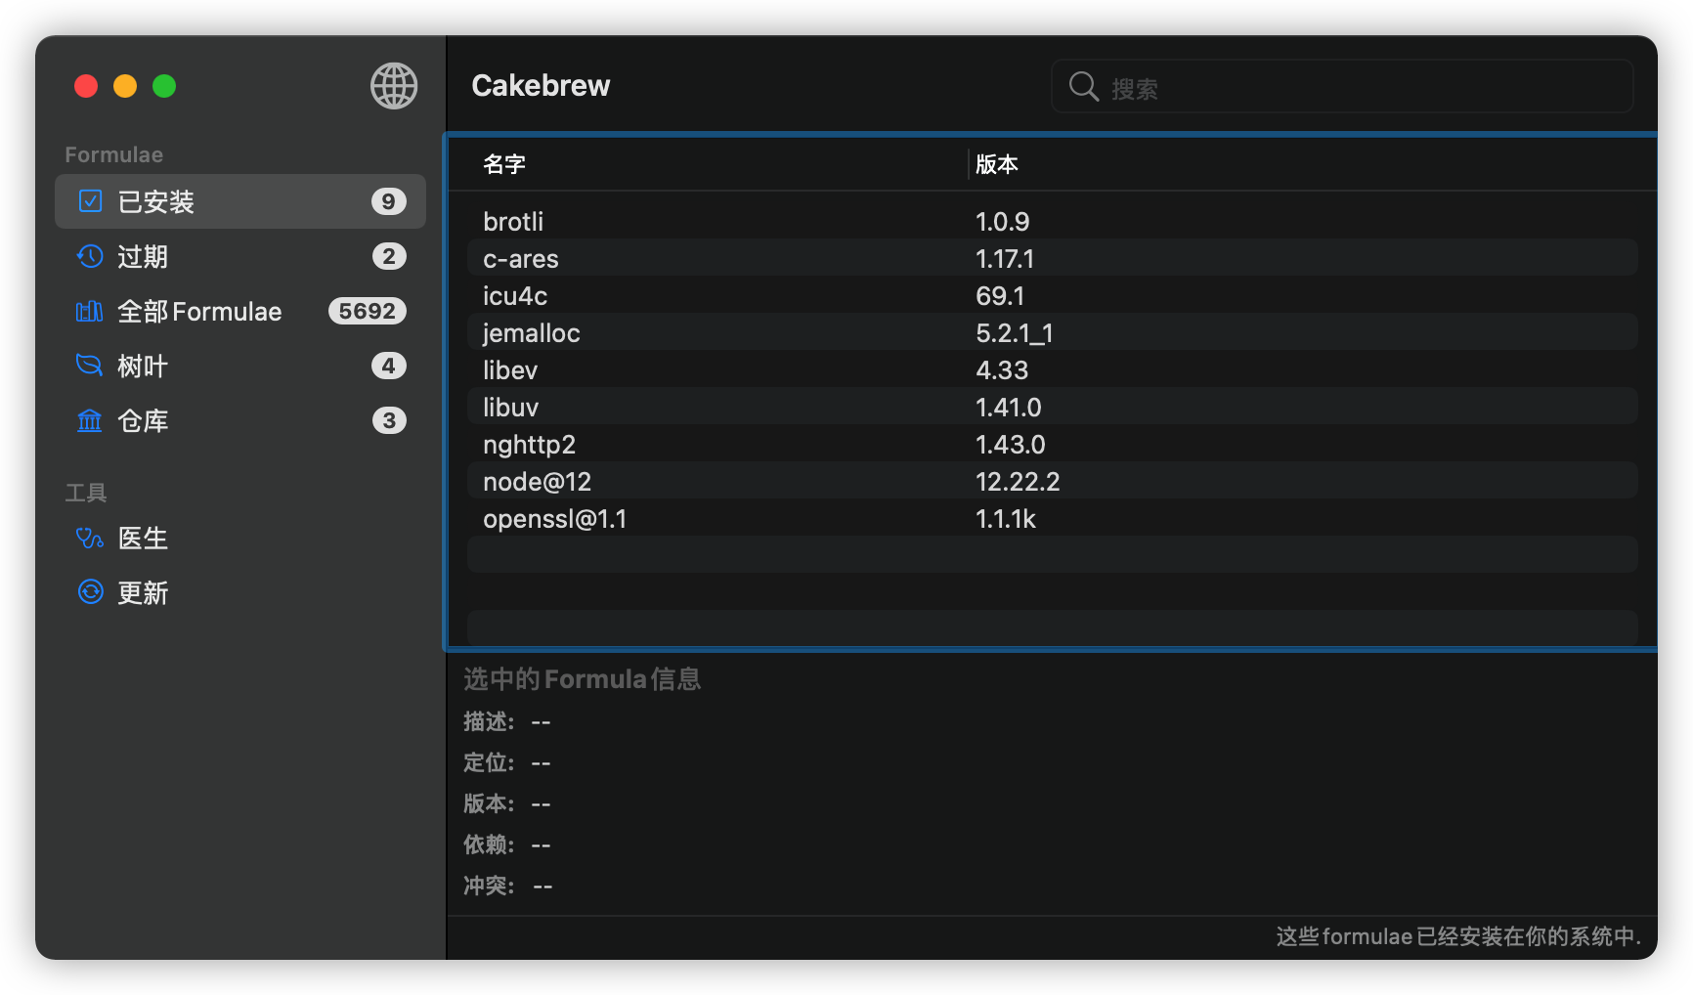Click version 12.22.2 cell
The image size is (1693, 995).
click(1018, 482)
